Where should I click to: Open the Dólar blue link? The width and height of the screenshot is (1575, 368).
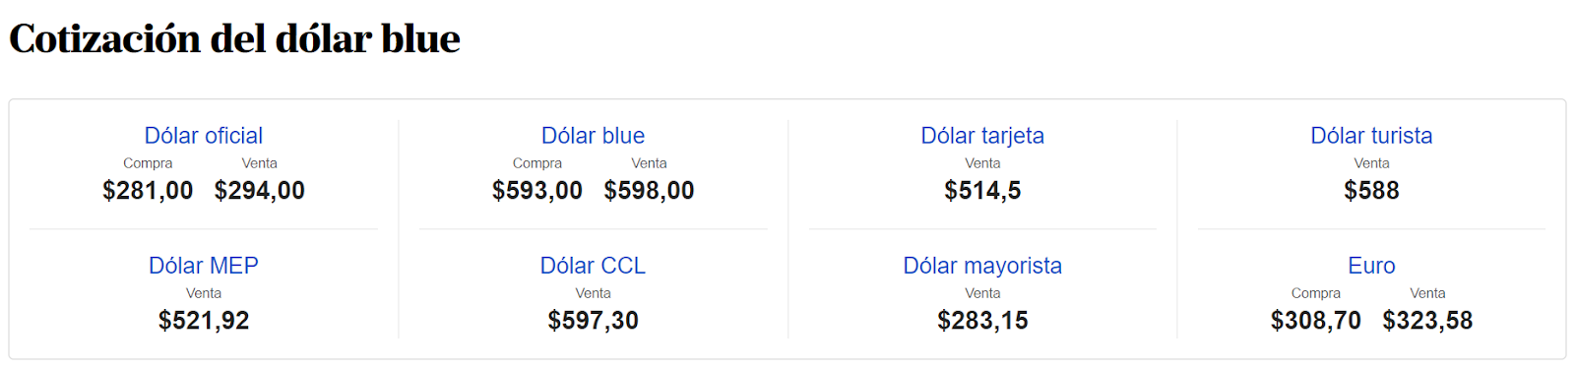[594, 136]
